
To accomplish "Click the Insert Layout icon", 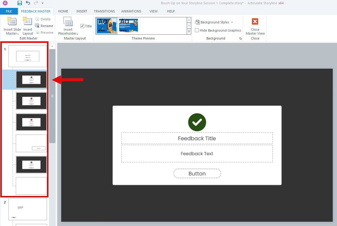I will point(28,21).
